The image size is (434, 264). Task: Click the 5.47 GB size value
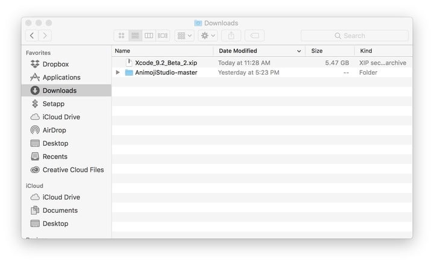coord(337,63)
